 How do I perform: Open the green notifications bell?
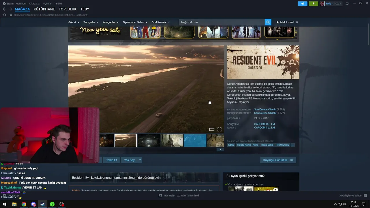point(313,4)
